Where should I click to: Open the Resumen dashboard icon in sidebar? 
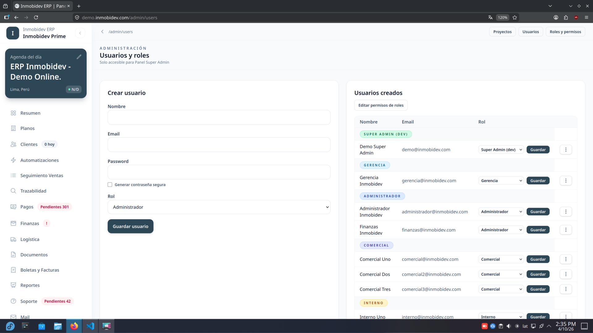13,113
